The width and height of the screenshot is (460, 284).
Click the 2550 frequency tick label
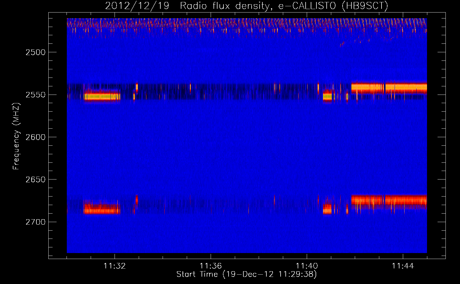point(36,95)
